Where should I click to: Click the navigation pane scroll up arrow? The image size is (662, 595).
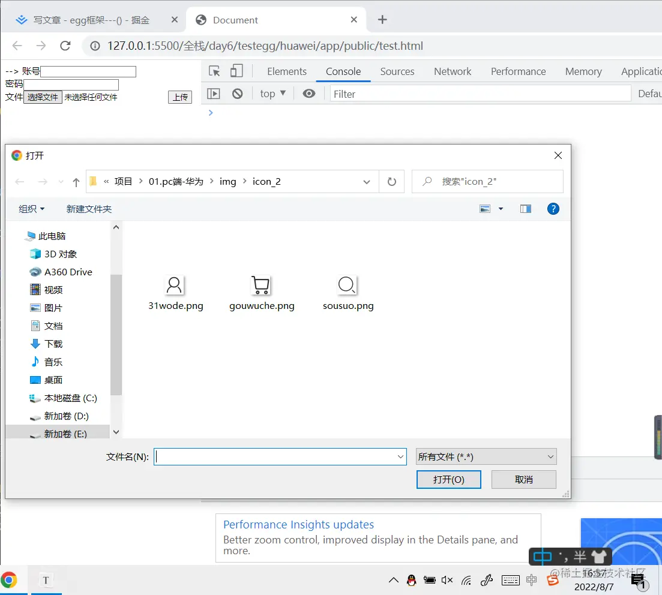pos(116,227)
